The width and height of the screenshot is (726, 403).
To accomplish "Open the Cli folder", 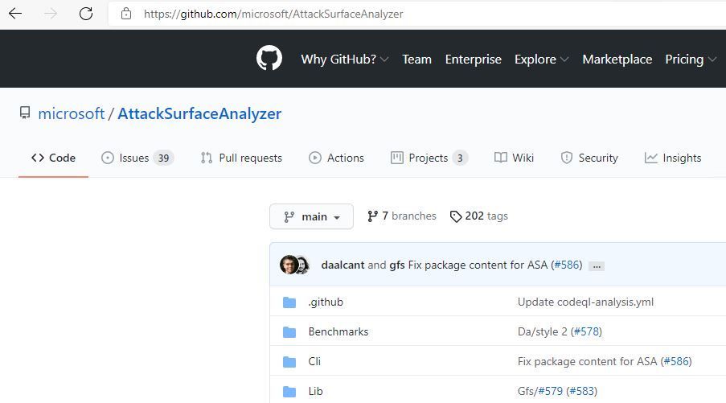I will tap(314, 361).
